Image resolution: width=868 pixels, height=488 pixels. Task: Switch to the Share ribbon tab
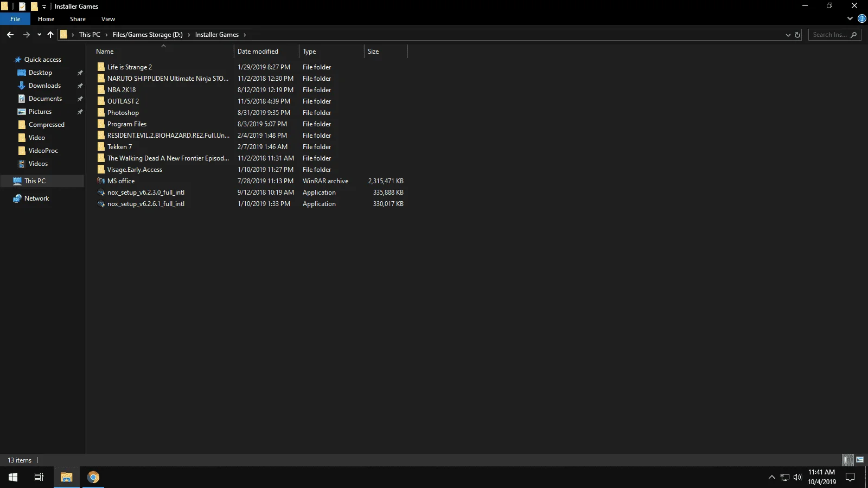click(78, 19)
